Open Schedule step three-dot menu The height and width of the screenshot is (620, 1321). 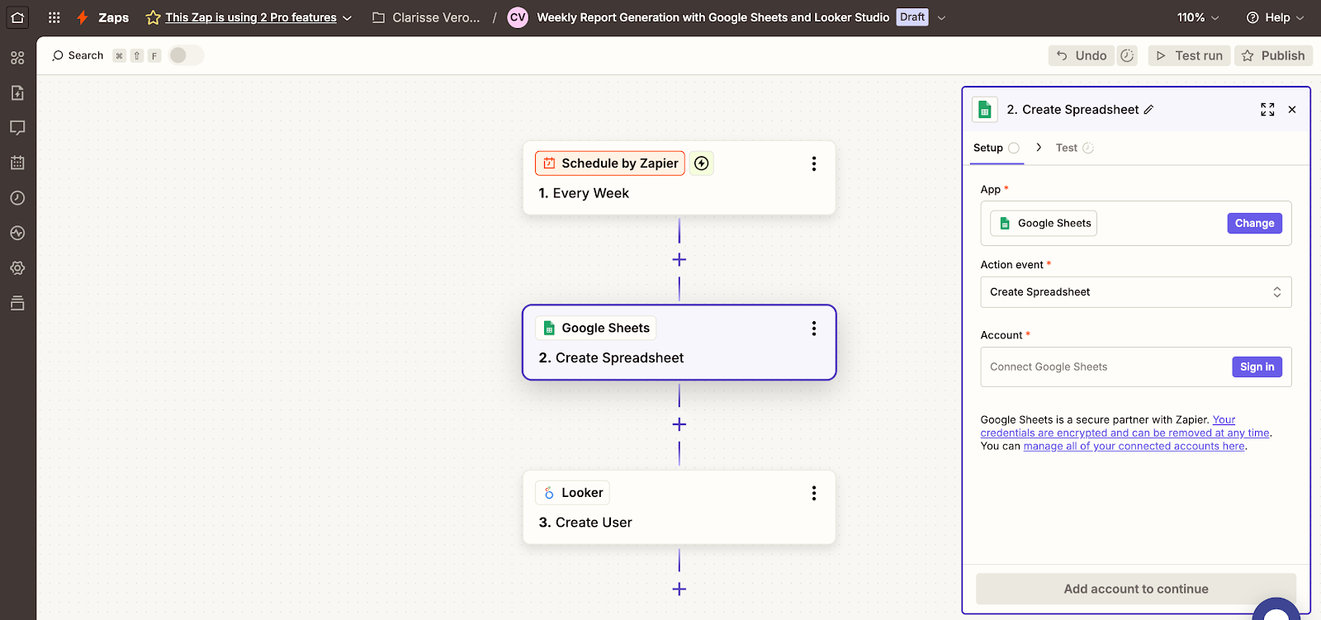click(x=814, y=163)
